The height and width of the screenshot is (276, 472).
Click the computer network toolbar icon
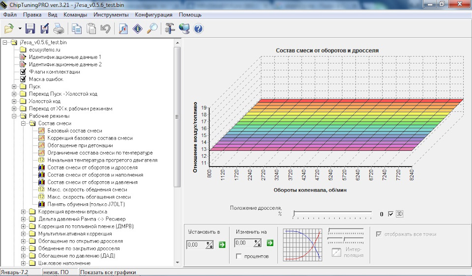click(x=184, y=28)
